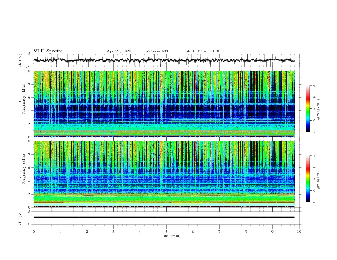Select ch.2 "Frequency (kHz)" axis label

(24, 169)
